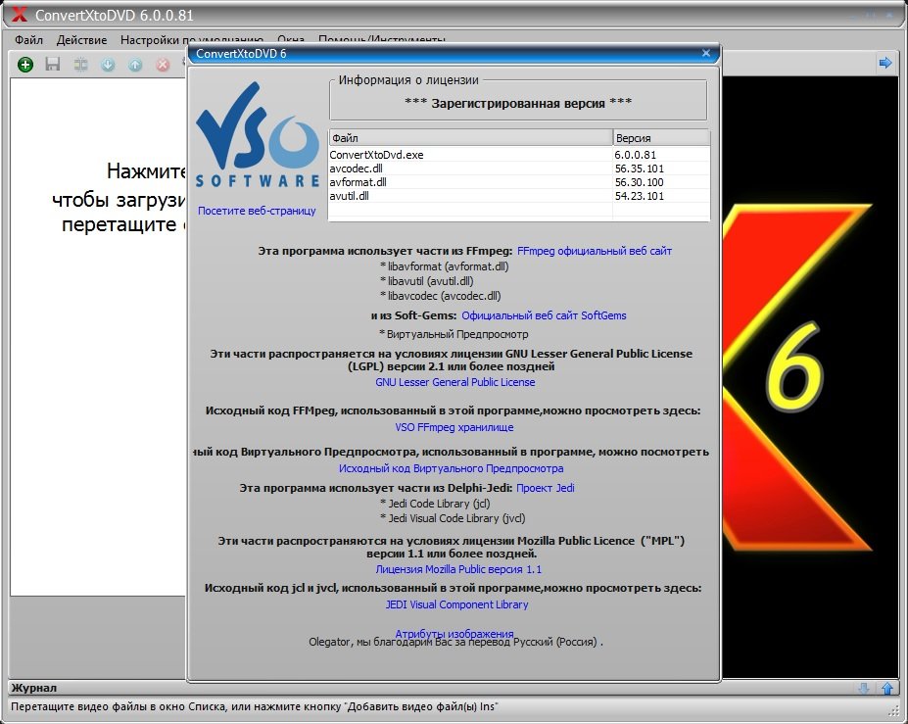Click the * libavformat (avformat.dll) line
This screenshot has height=724, width=908.
click(444, 266)
